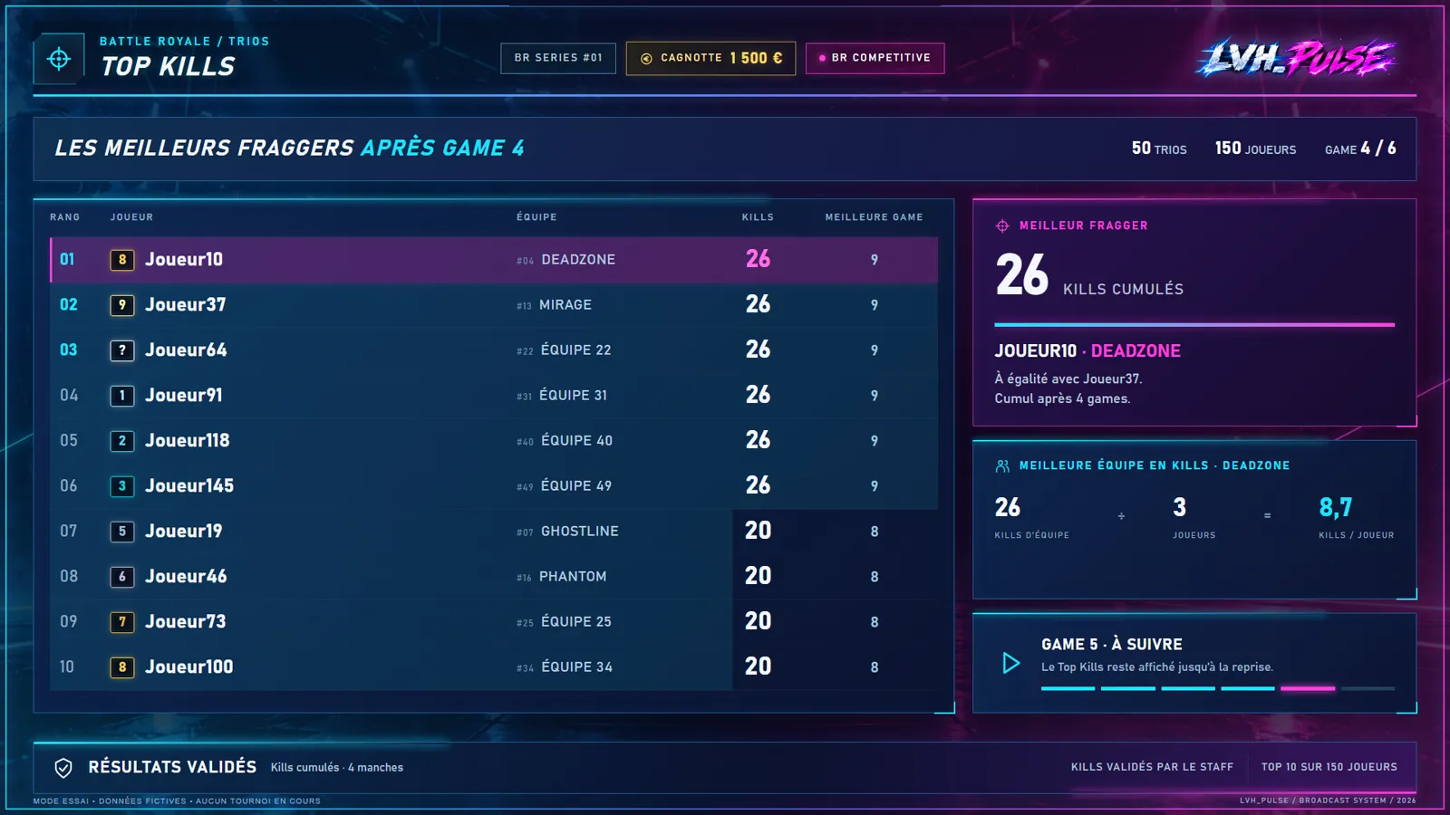Click the 8,7 kills per joueur value
The image size is (1450, 815).
pyautogui.click(x=1335, y=507)
